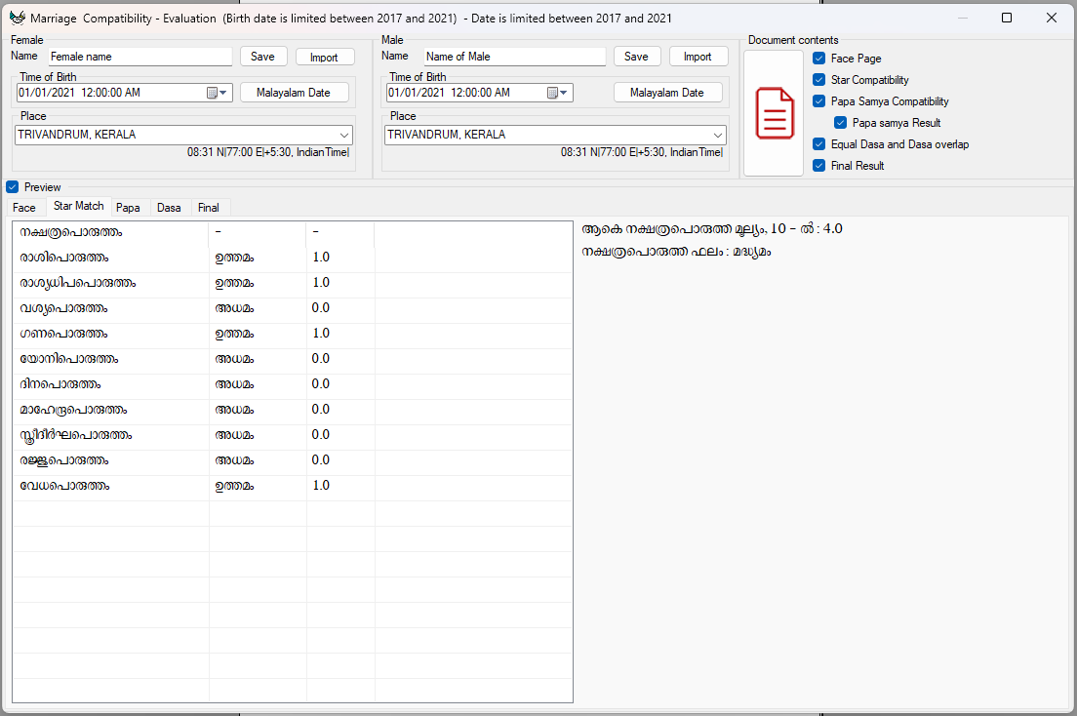The height and width of the screenshot is (716, 1077).
Task: Click the app logo in the title bar
Action: 17,18
